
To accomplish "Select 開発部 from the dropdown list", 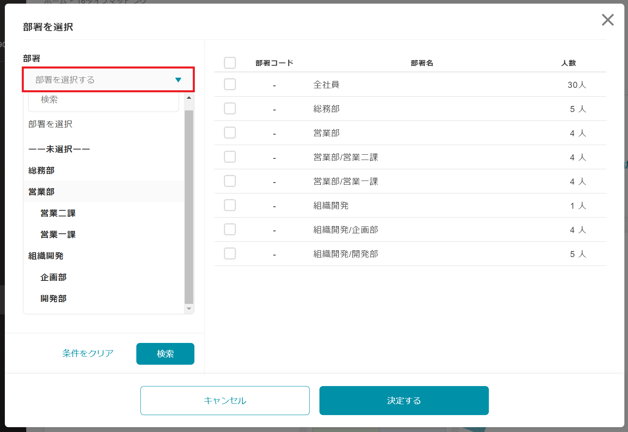I will tap(54, 299).
